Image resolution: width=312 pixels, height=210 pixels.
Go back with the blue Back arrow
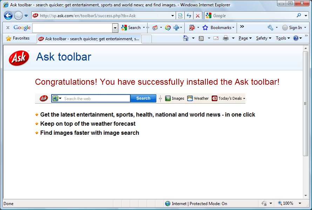coord(8,16)
